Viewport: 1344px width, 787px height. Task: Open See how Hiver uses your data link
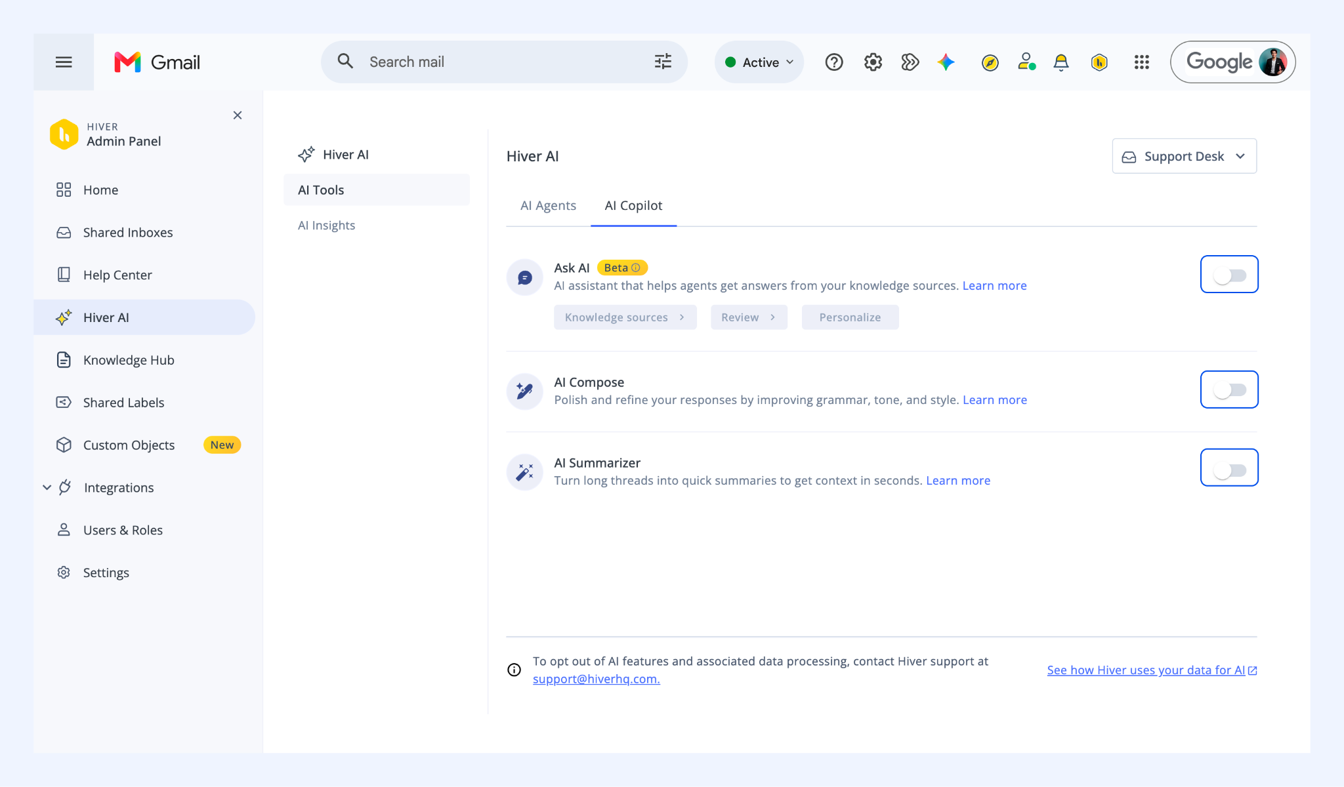point(1152,670)
